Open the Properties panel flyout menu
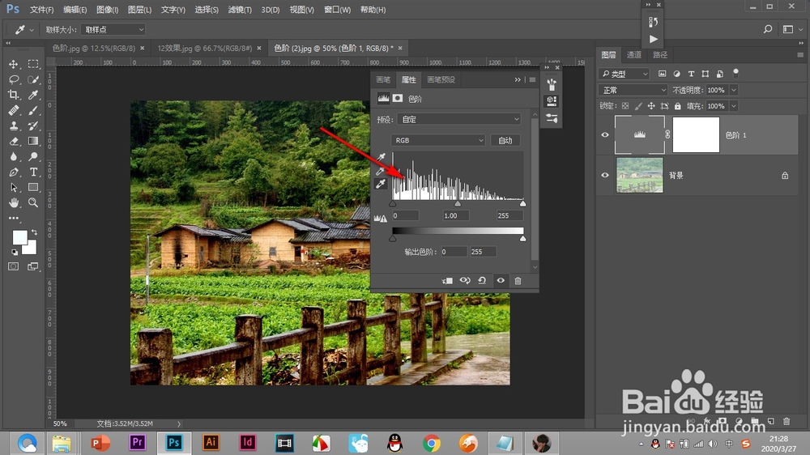Screen dimensions: 810x455 tap(532, 79)
